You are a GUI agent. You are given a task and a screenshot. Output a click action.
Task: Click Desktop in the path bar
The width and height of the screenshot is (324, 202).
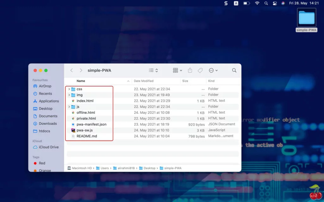(x=150, y=168)
